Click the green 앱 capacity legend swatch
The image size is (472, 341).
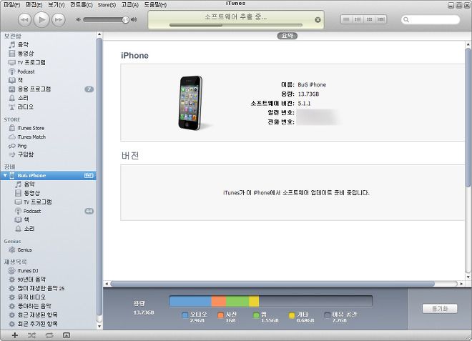tap(256, 315)
